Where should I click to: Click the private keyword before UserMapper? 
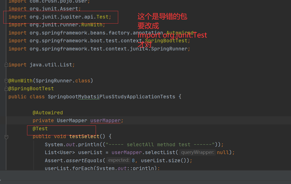43,121
